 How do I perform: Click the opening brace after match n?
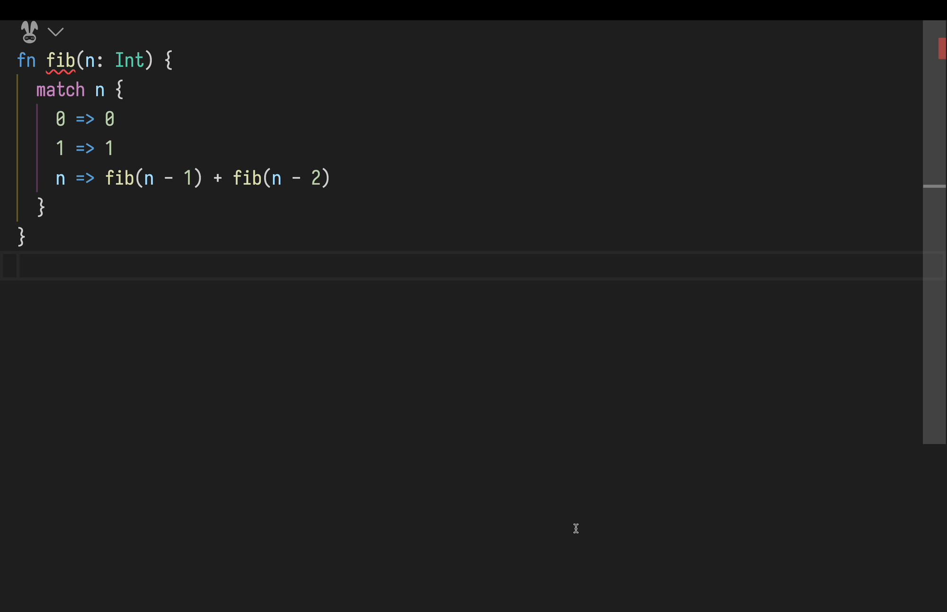(x=119, y=89)
